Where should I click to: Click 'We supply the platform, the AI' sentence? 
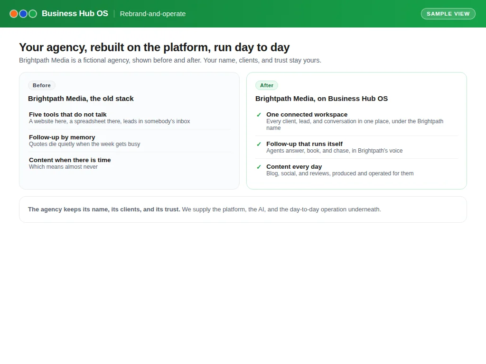point(281,209)
